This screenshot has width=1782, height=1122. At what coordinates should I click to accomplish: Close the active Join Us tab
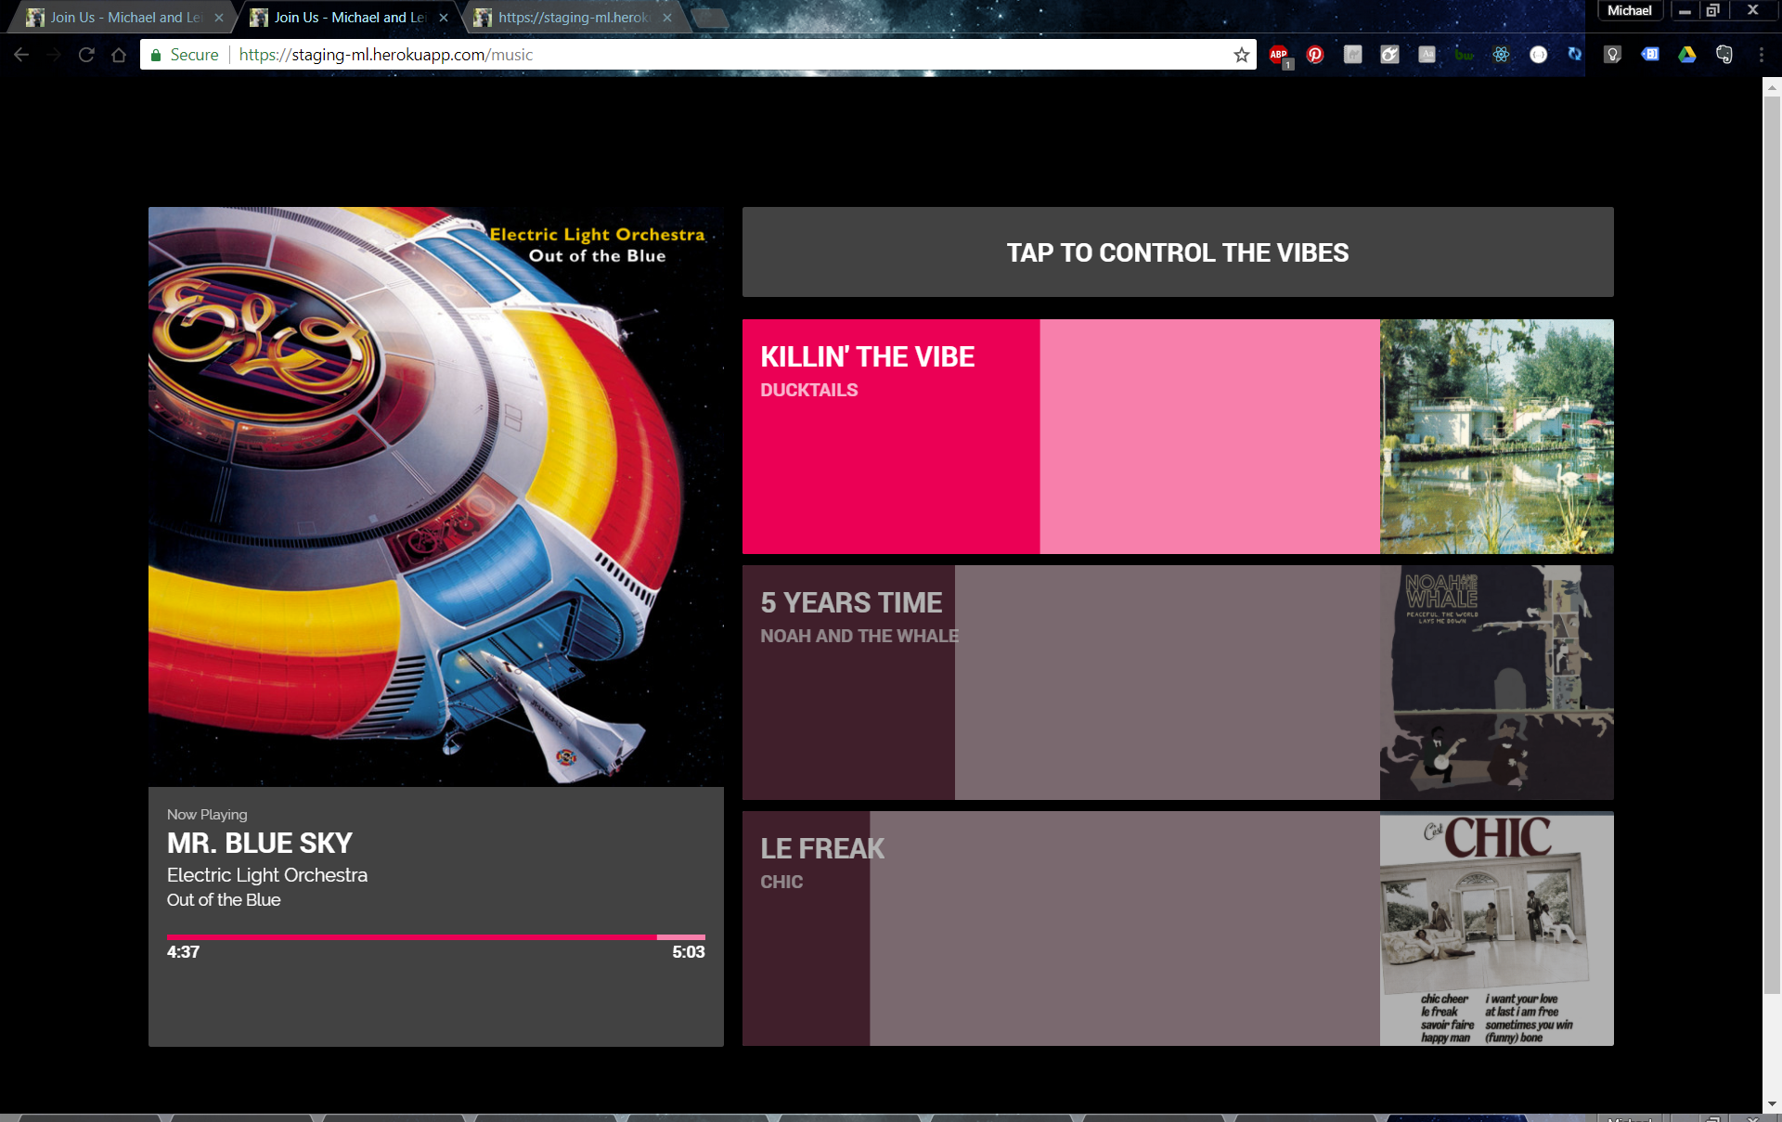click(x=444, y=18)
